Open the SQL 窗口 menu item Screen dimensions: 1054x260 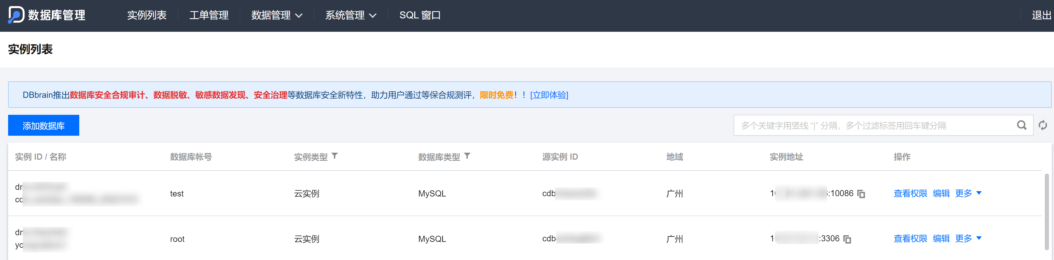420,16
